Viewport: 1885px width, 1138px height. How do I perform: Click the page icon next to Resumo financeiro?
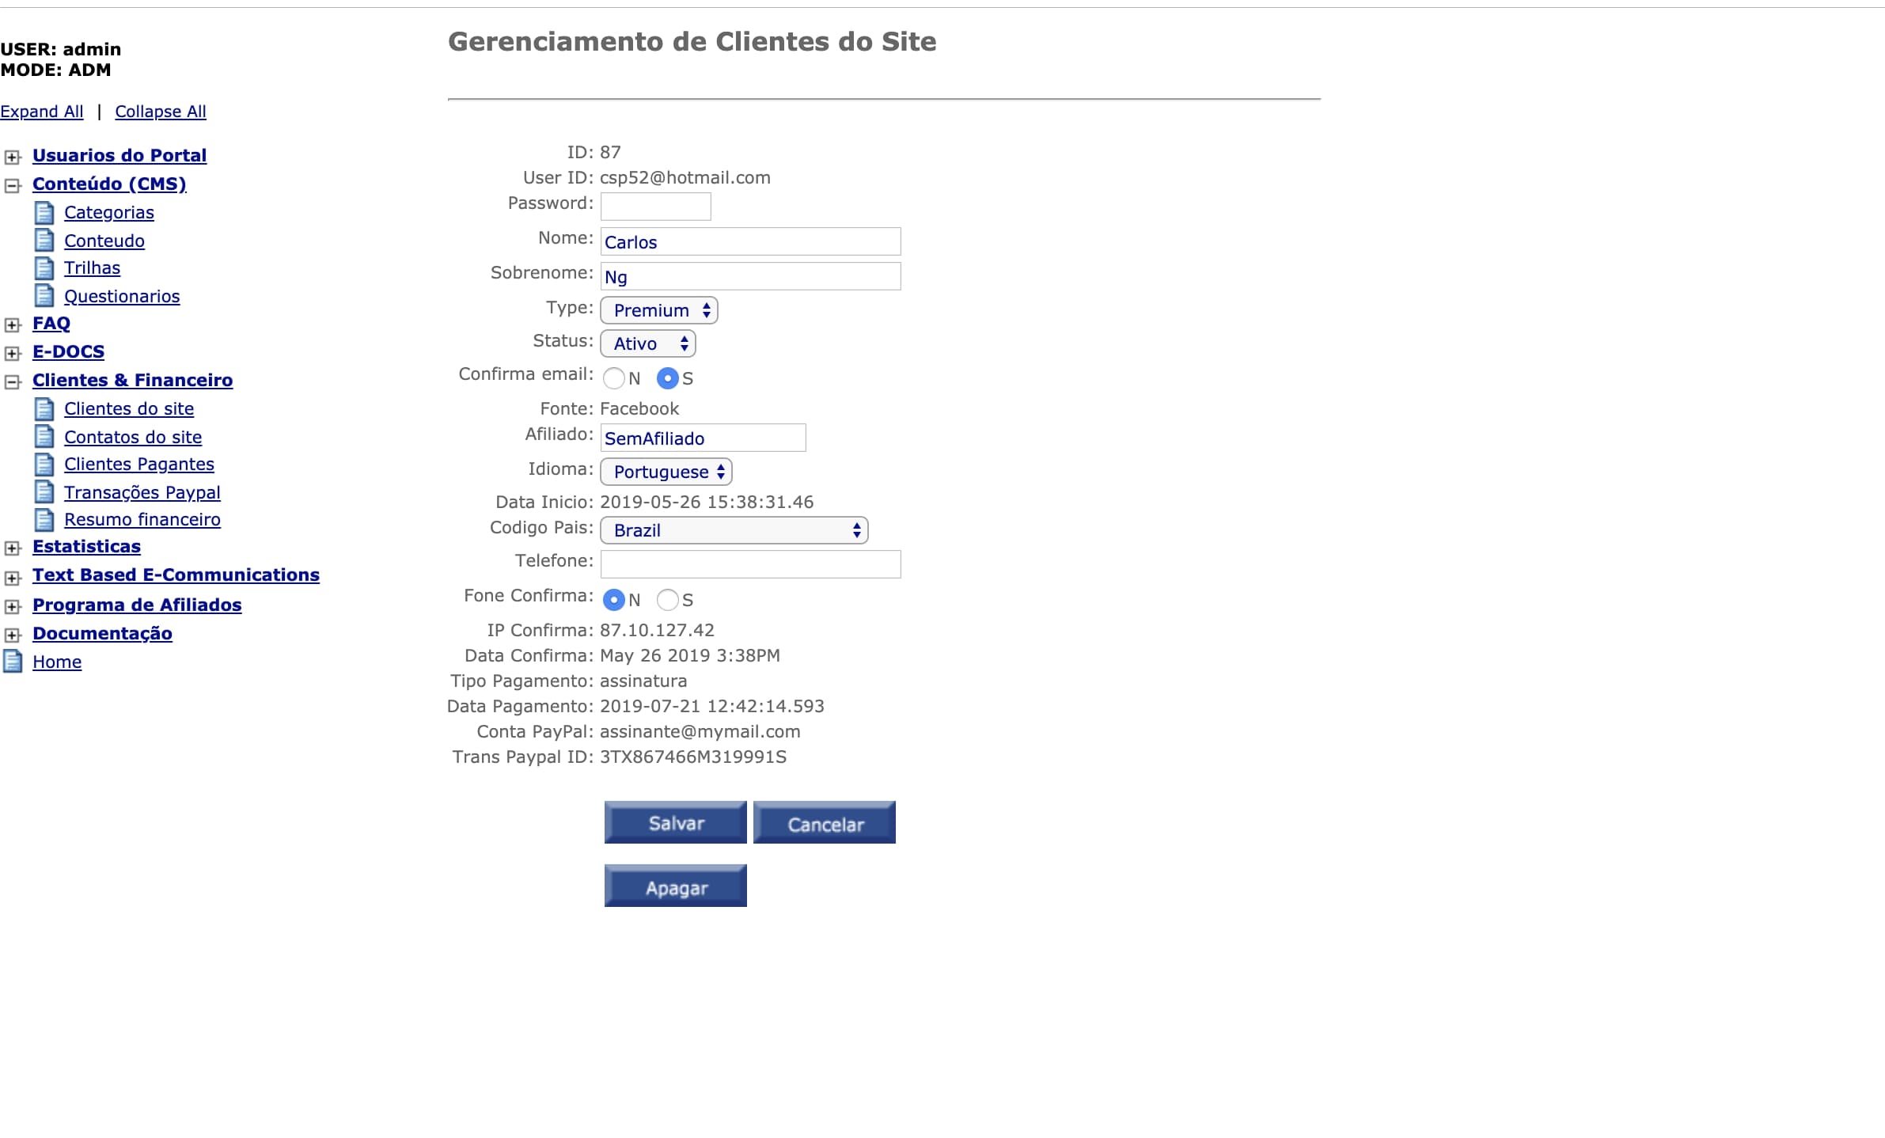click(x=44, y=520)
